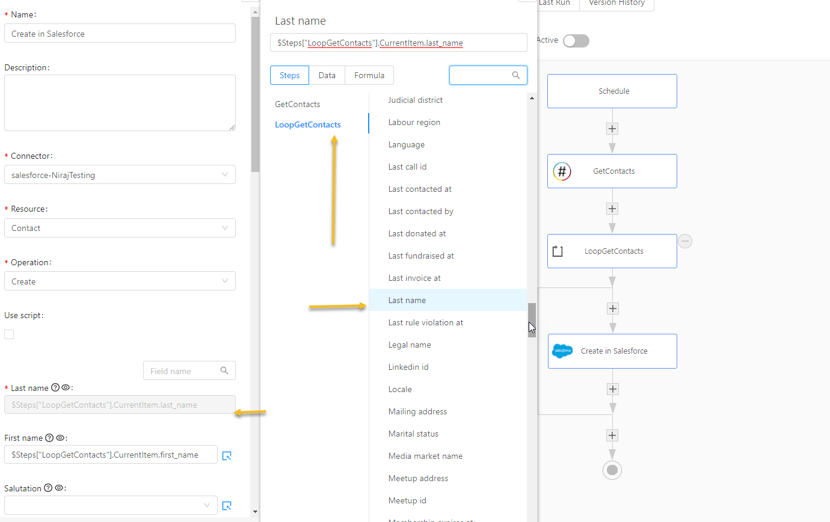Open expression picker icon for First name field
830x522 pixels.
click(x=227, y=455)
